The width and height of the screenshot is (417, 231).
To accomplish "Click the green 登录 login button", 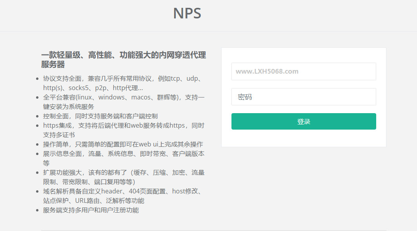I will coord(304,121).
